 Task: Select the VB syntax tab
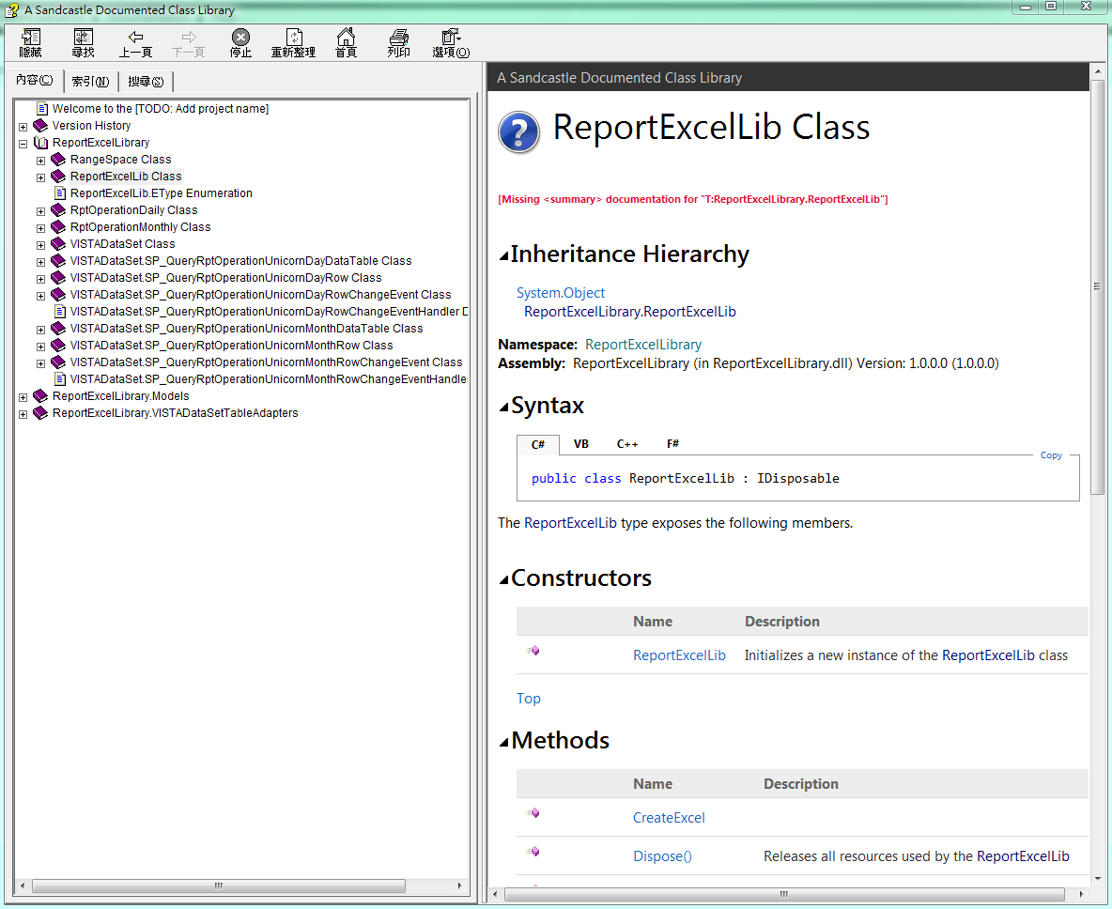(581, 443)
